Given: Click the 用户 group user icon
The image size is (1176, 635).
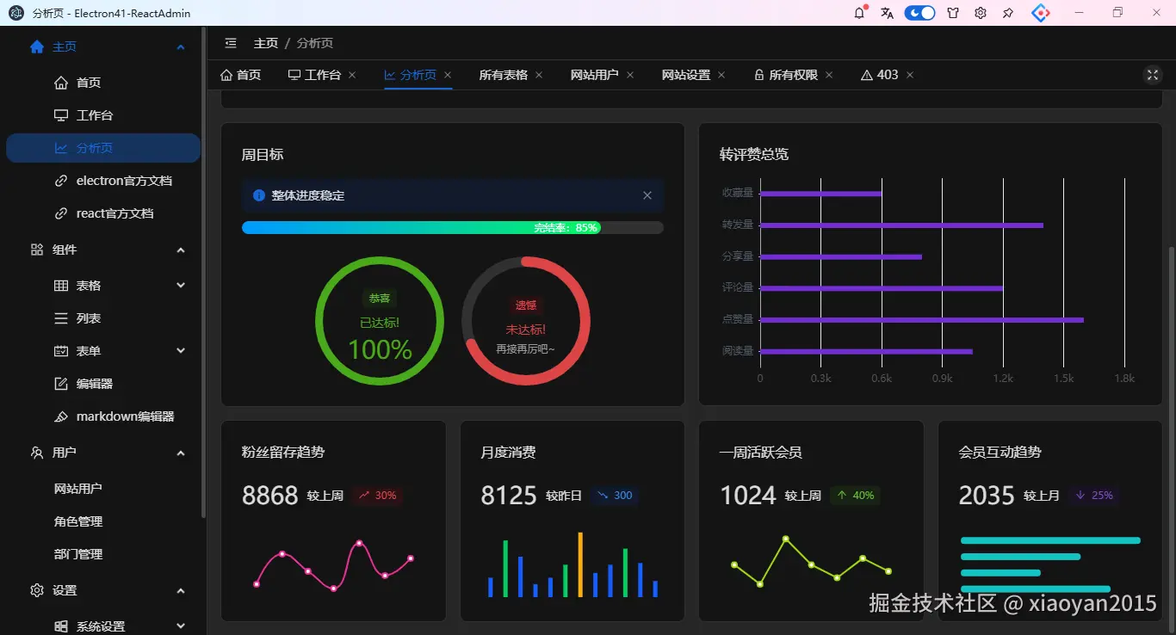Looking at the screenshot, I should (x=37, y=453).
